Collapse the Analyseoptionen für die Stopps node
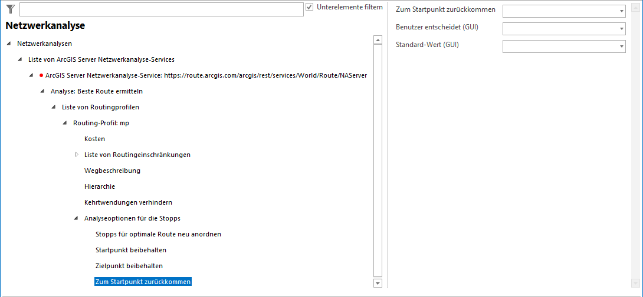Viewport: 643px width, 297px height. coord(76,218)
